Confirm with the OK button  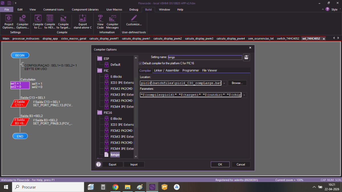coord(220,164)
